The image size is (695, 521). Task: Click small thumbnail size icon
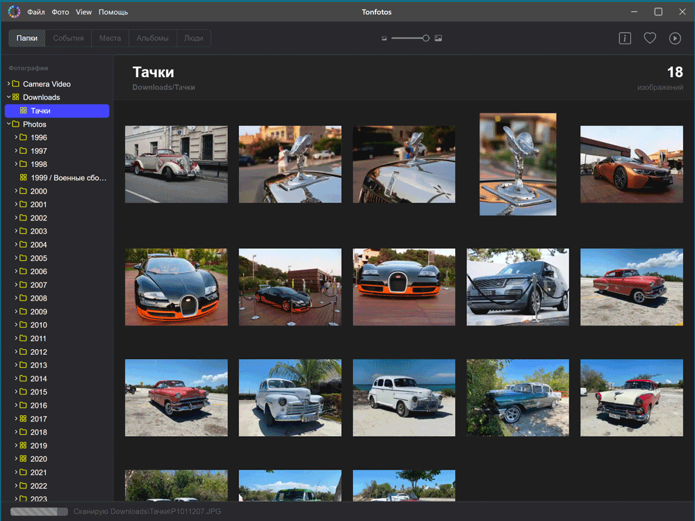[x=384, y=38]
